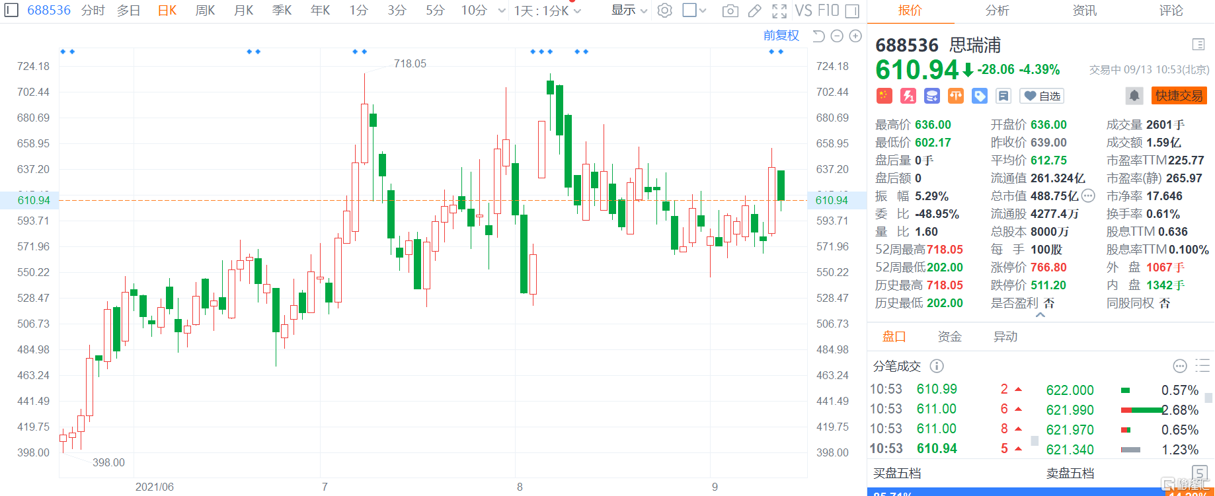This screenshot has width=1215, height=496.
Task: Click the three-dot event marker near August
Action: (541, 52)
